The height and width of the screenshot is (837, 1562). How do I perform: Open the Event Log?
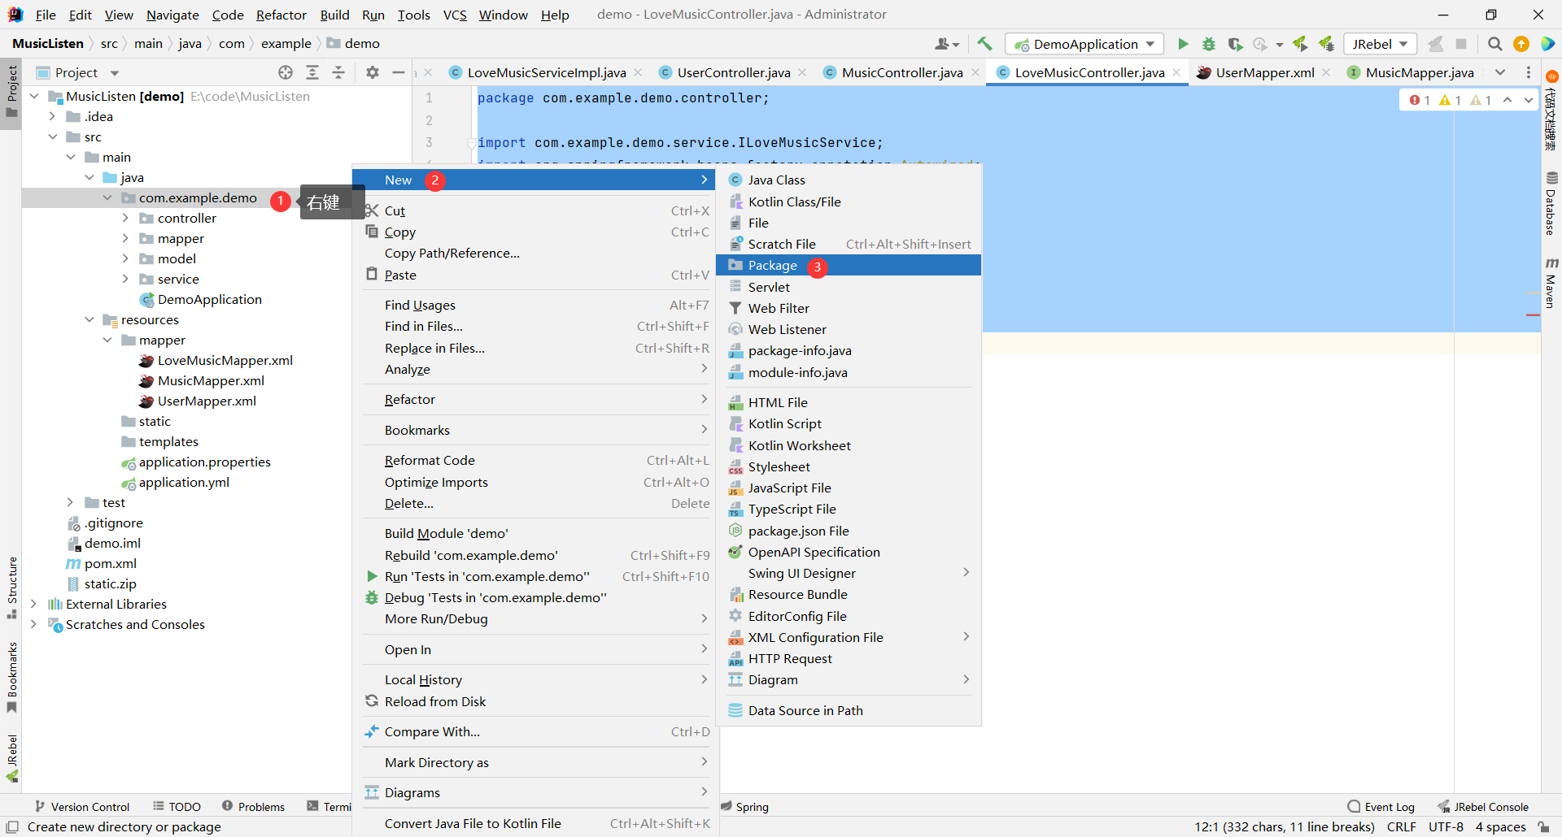pyautogui.click(x=1381, y=807)
